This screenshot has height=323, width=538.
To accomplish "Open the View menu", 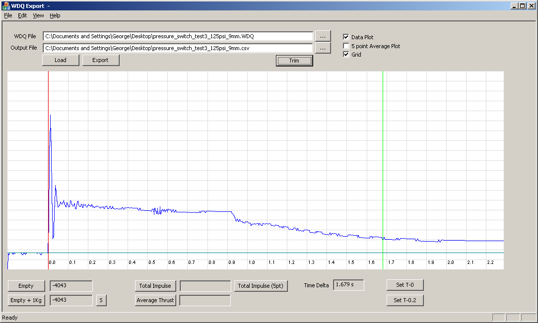I will click(38, 15).
